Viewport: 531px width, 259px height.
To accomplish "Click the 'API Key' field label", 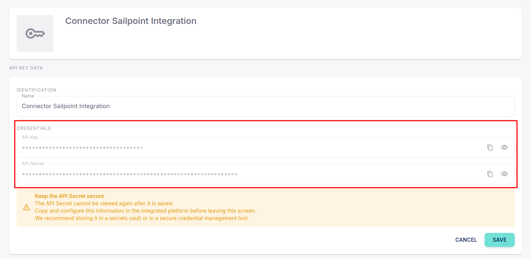I will [30, 137].
